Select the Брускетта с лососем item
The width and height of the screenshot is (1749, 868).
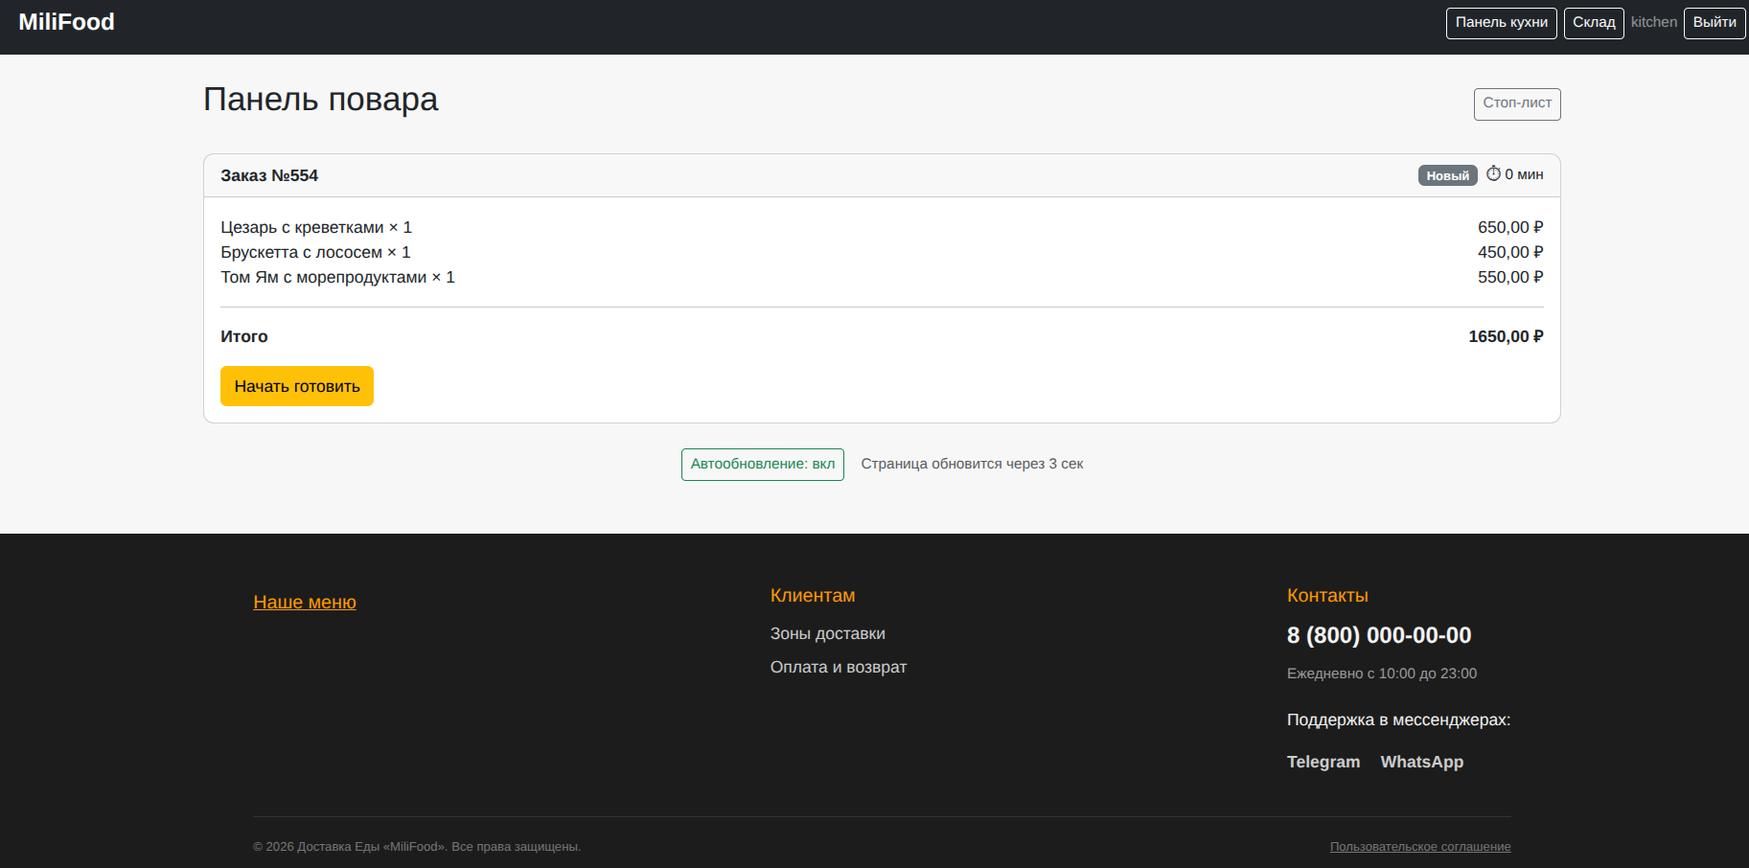pos(315,252)
